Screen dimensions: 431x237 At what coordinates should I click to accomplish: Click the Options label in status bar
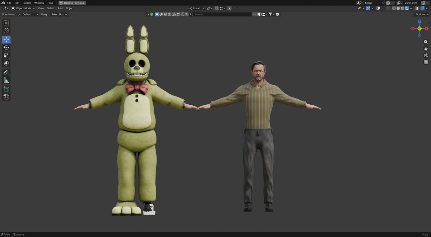pos(20,234)
